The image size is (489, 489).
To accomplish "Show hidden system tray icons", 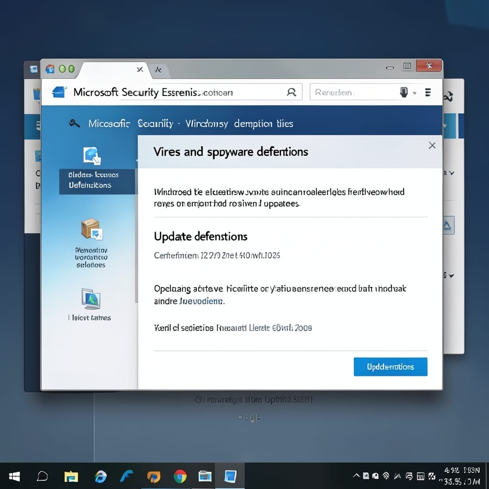I will pyautogui.click(x=356, y=476).
